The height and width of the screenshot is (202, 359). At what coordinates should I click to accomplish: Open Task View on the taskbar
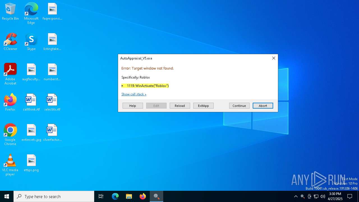pyautogui.click(x=101, y=196)
